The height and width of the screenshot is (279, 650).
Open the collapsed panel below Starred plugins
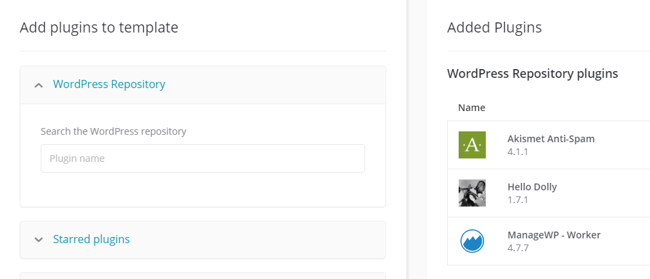point(203,276)
